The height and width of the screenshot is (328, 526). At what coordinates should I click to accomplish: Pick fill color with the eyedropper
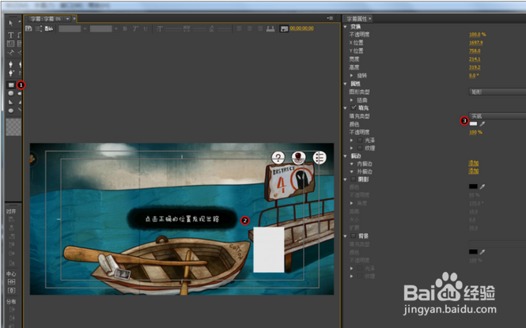pyautogui.click(x=482, y=124)
